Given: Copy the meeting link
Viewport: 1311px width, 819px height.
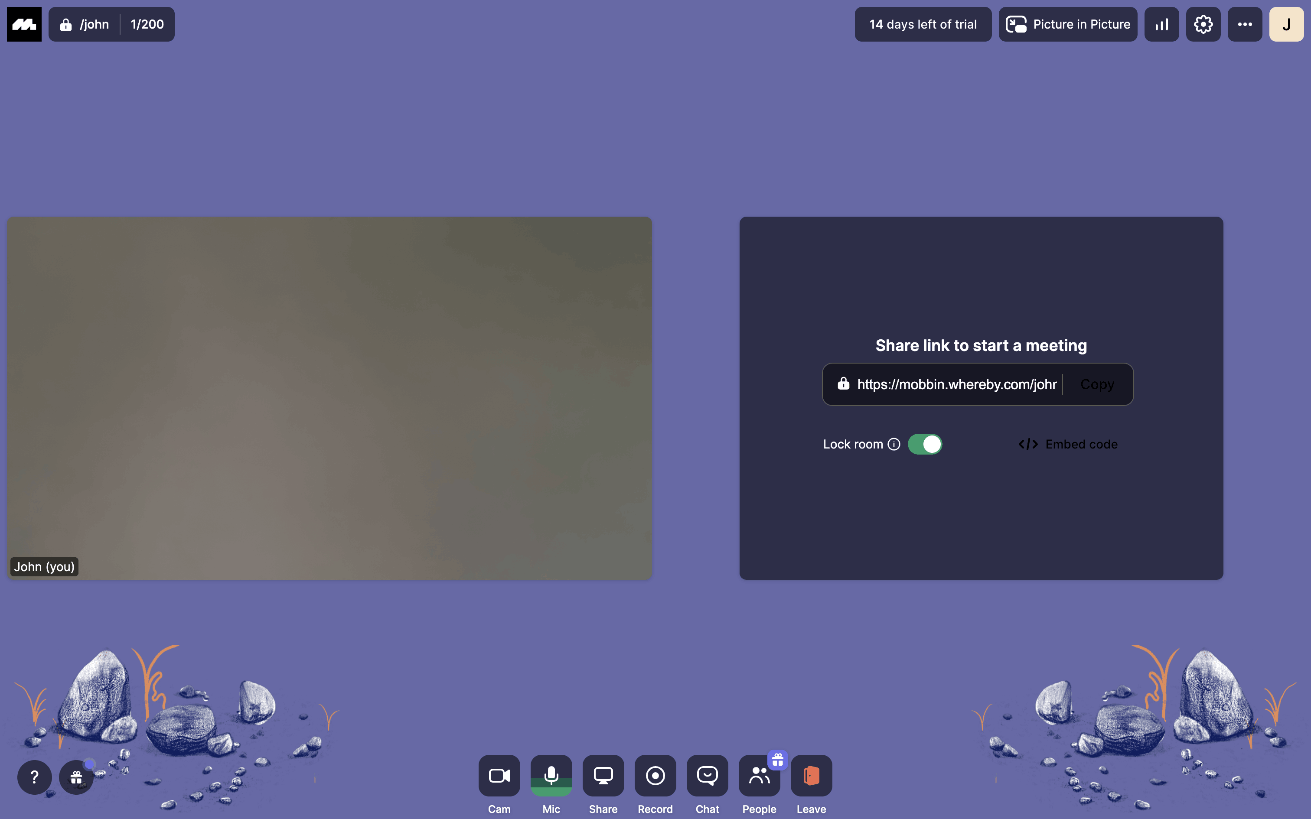Looking at the screenshot, I should pos(1097,384).
